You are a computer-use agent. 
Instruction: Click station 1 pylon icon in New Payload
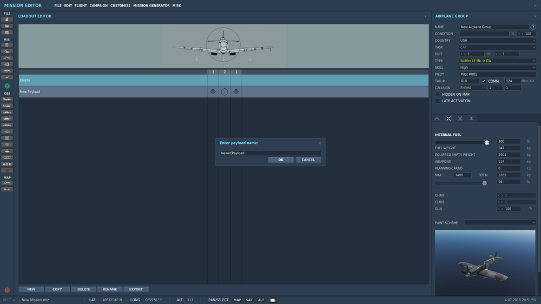[x=236, y=91]
